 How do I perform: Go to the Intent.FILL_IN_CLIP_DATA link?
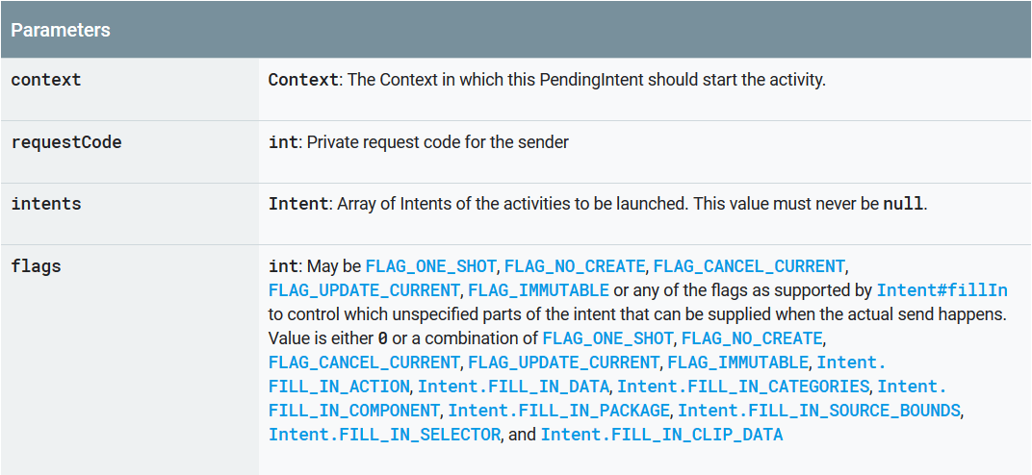pos(661,435)
